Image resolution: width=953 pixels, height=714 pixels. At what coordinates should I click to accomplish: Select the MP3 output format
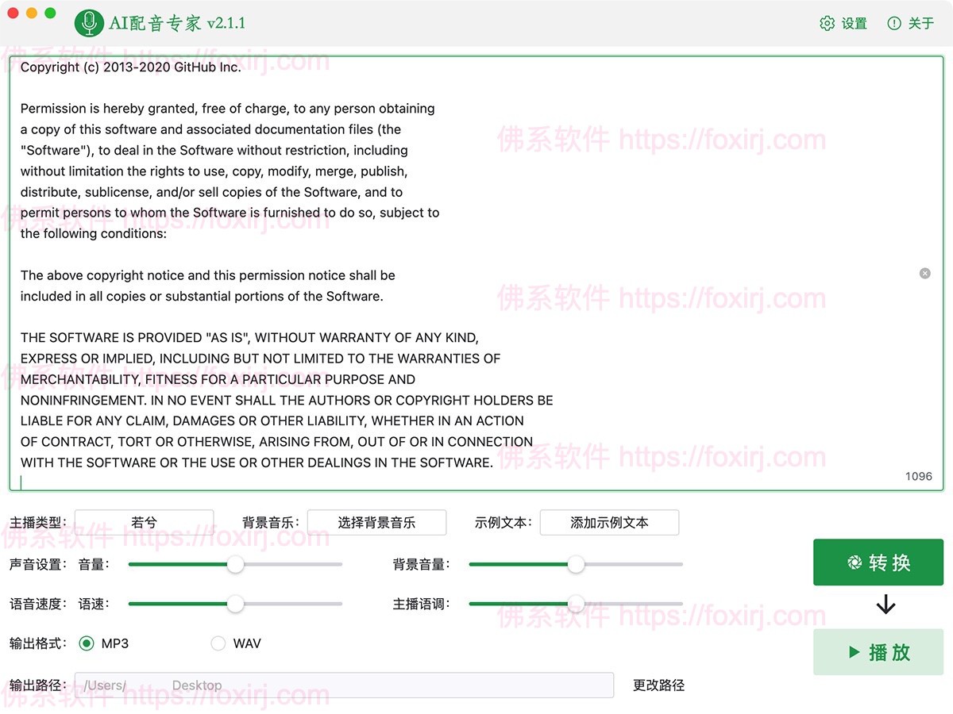click(86, 643)
